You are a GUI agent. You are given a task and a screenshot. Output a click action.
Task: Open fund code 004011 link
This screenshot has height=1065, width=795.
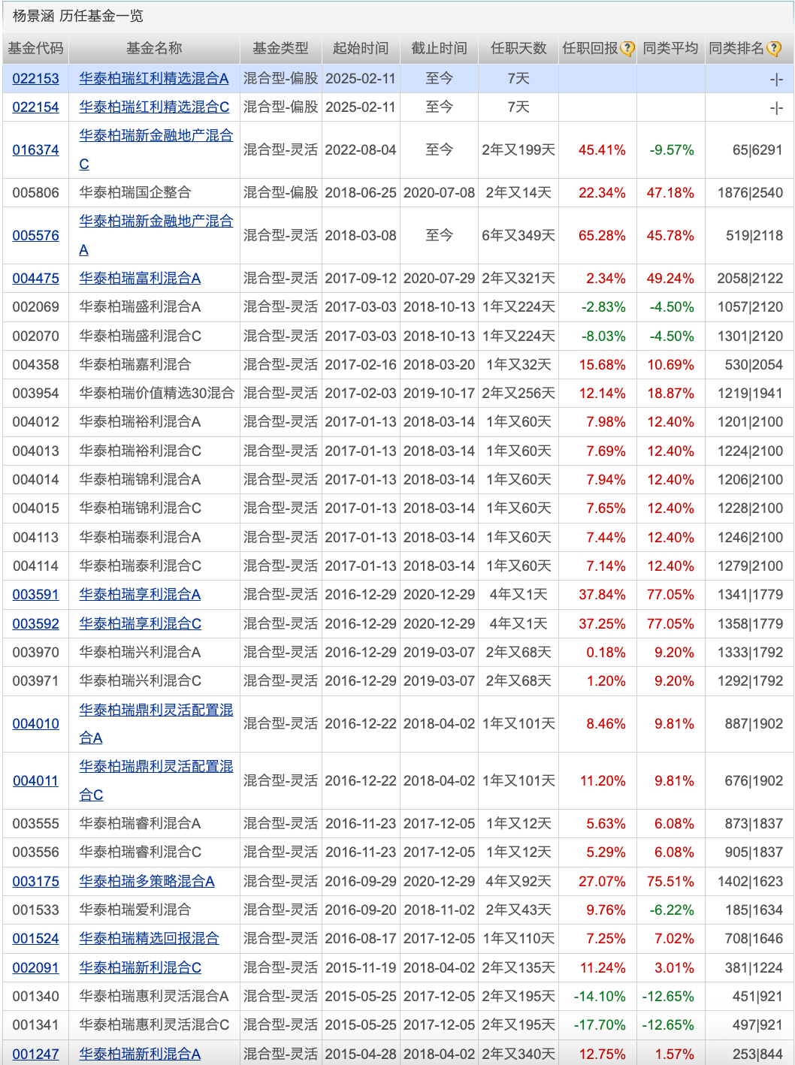[x=35, y=780]
